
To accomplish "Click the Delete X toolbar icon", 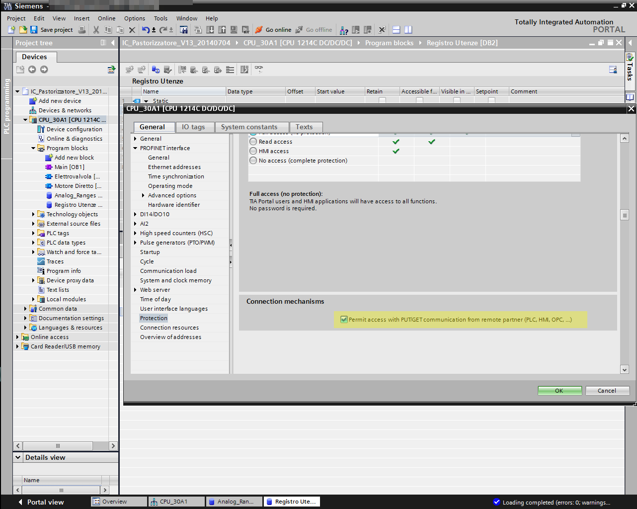I will [132, 30].
